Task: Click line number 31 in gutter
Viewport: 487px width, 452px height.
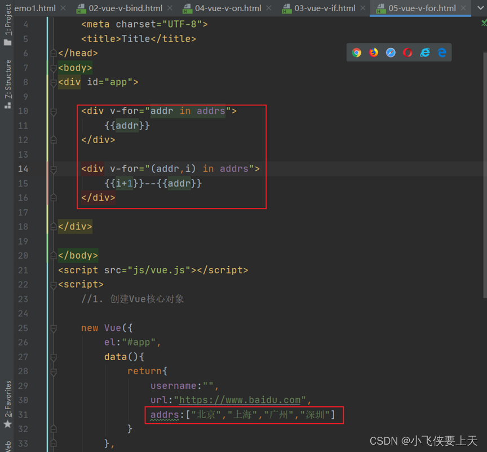Action: tap(23, 415)
